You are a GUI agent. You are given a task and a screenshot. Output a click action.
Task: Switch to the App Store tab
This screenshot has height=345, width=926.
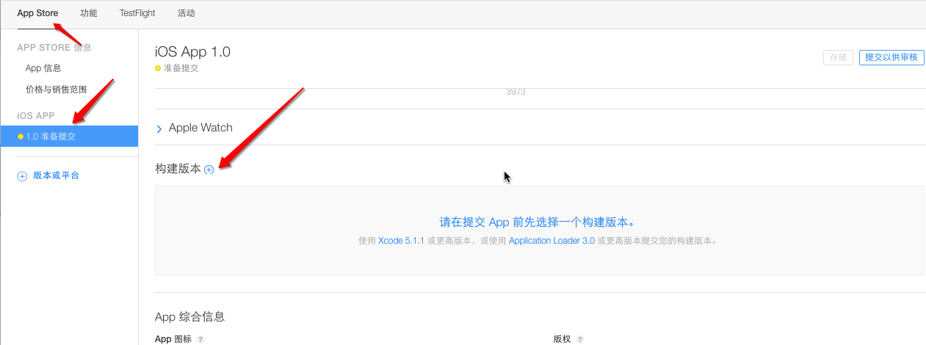click(37, 13)
